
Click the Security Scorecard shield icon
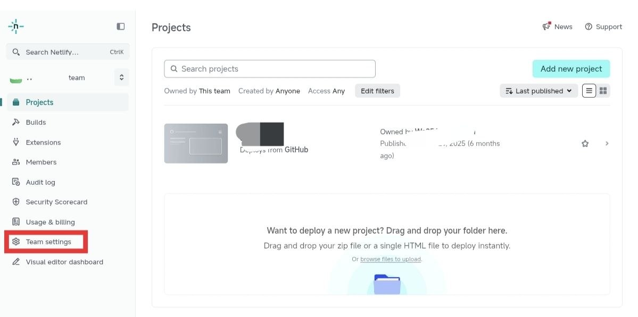(16, 202)
